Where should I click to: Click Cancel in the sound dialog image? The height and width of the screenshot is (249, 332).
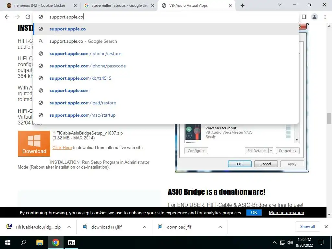(266, 164)
